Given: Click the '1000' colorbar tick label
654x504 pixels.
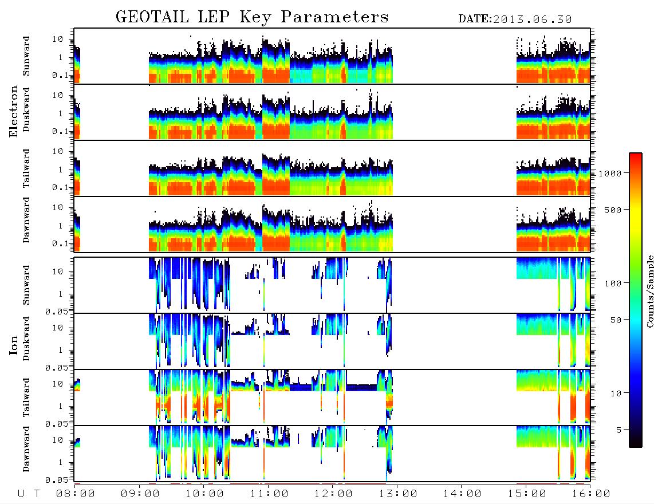Looking at the screenshot, I should 609,174.
